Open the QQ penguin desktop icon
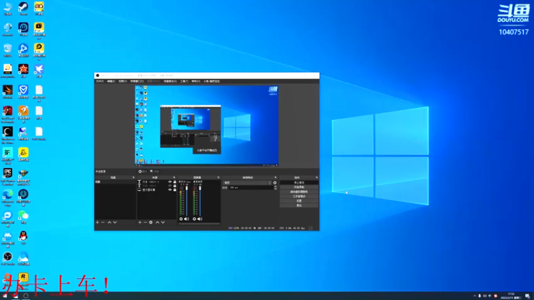The image size is (534, 300). coord(23,238)
